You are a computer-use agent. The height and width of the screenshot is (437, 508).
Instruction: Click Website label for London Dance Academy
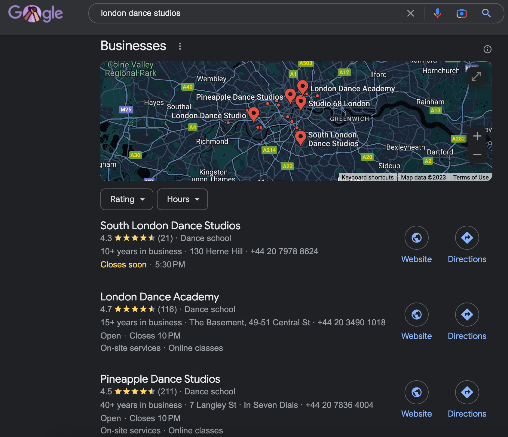point(417,336)
